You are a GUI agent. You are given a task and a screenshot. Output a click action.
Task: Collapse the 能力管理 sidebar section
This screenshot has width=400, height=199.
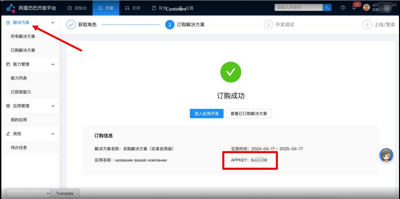pyautogui.click(x=53, y=64)
